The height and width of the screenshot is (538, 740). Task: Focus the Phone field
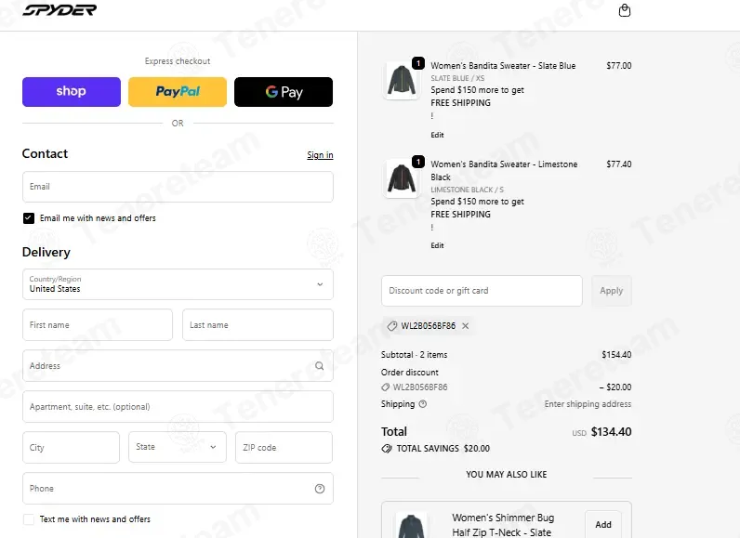[x=178, y=489]
